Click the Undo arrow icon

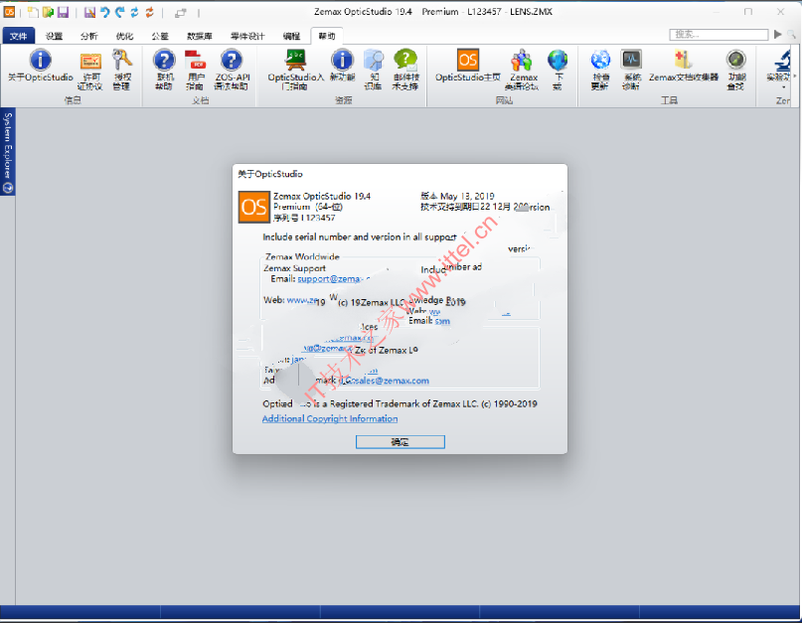(x=105, y=12)
